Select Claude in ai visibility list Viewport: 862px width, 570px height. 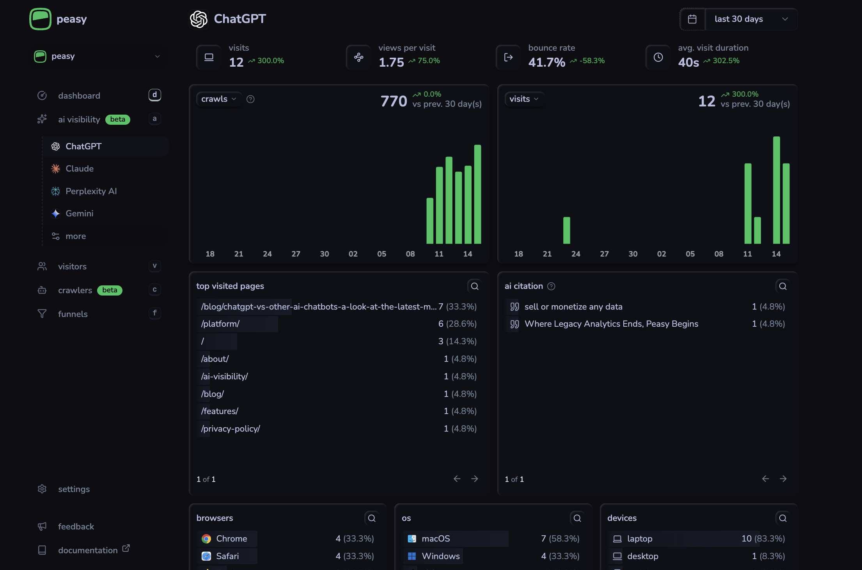point(105,168)
